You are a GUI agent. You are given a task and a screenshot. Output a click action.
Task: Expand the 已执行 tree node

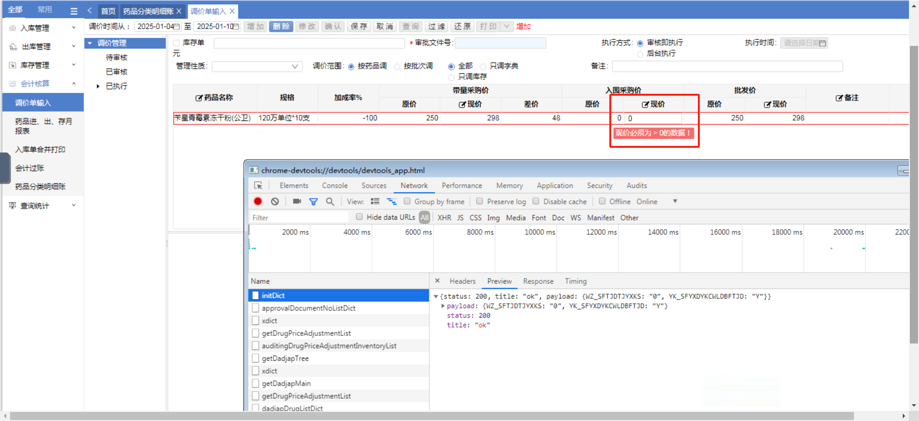pos(98,86)
